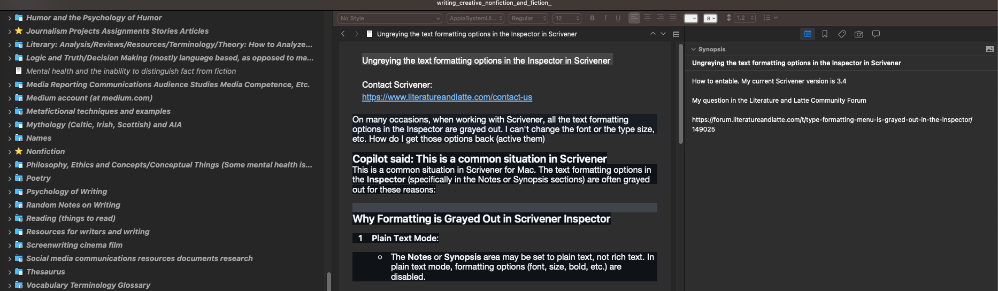The height and width of the screenshot is (291, 998).
Task: Expand the Humor and the Psychology folder
Action: [x=10, y=18]
